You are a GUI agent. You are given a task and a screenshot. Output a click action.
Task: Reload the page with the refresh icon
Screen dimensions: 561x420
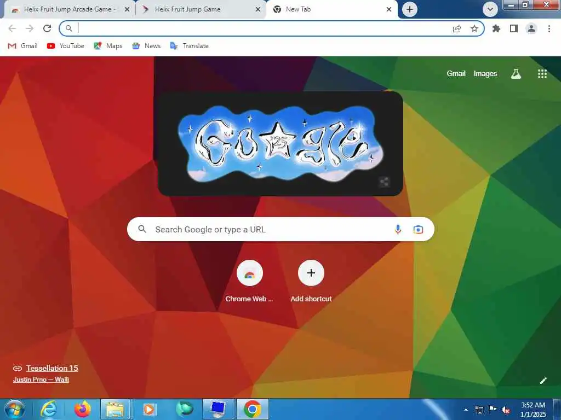pyautogui.click(x=47, y=28)
